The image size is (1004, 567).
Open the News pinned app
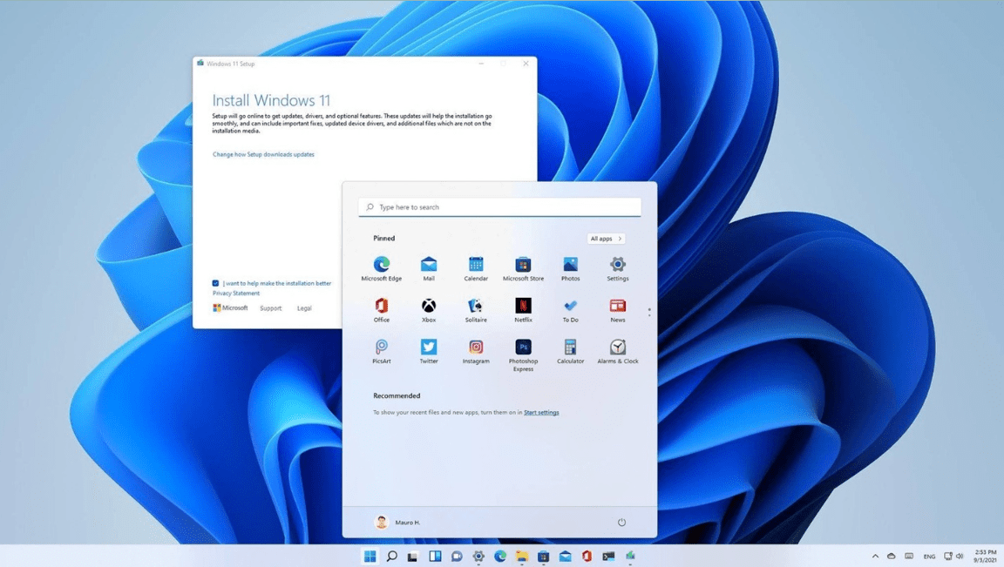pos(618,310)
